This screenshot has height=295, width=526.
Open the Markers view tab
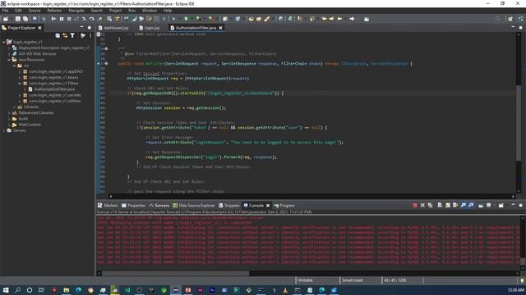[x=108, y=206]
